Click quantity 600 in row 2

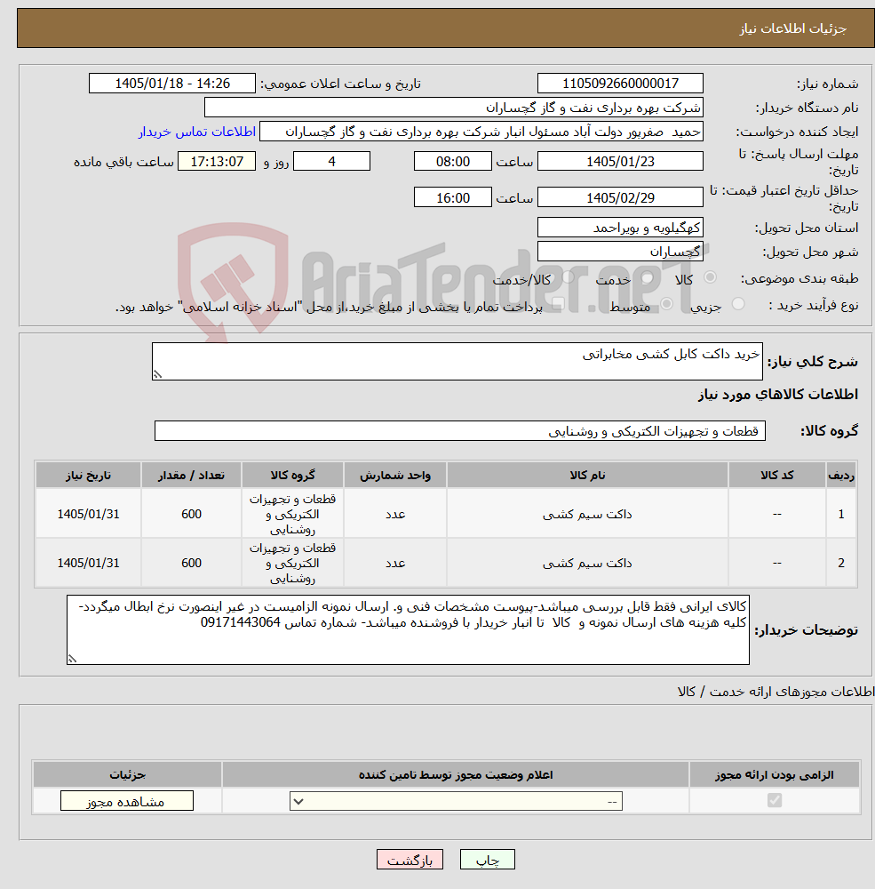click(x=192, y=563)
